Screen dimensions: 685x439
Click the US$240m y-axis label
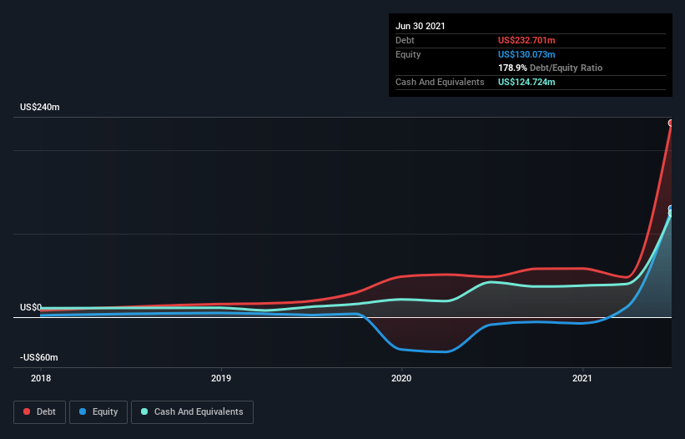click(40, 107)
